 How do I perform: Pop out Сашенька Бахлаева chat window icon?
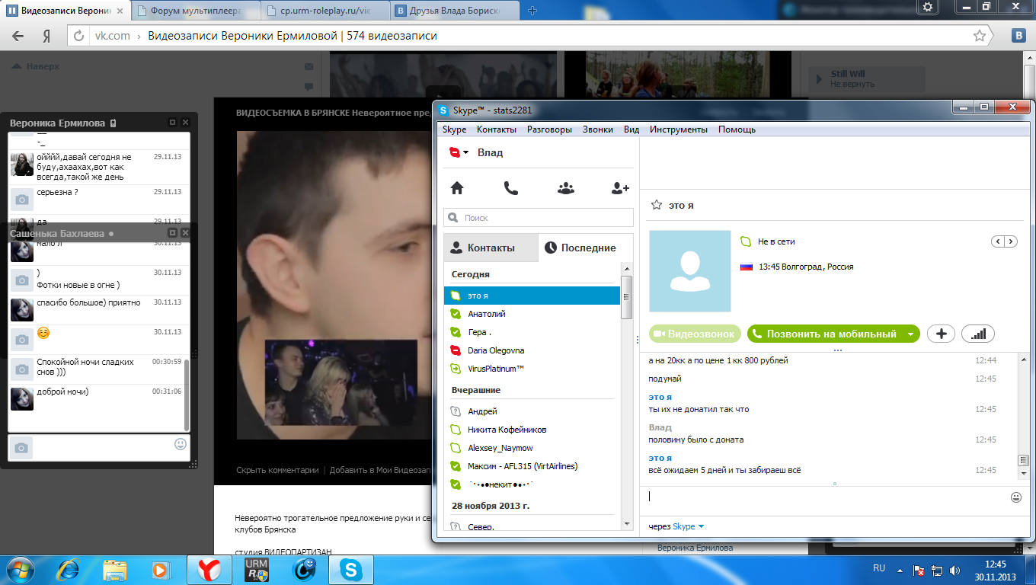pyautogui.click(x=172, y=232)
